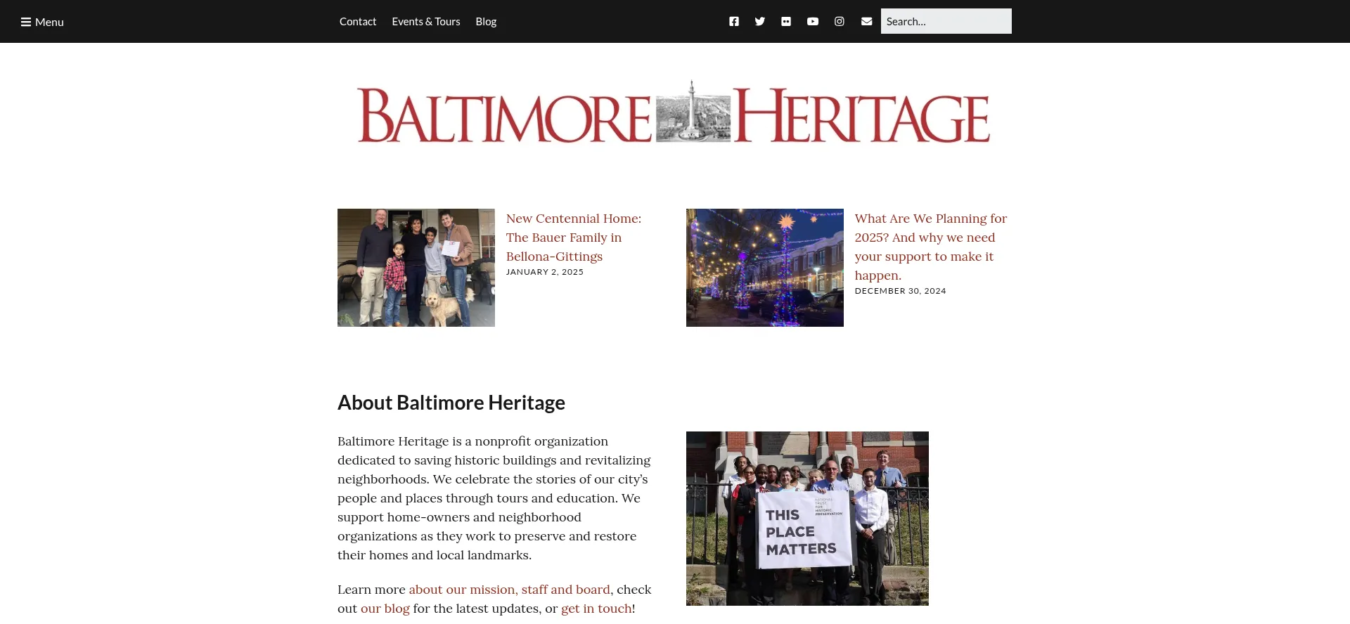The image size is (1350, 624).
Task: Click the About Baltimore Heritage heading
Action: coord(451,403)
